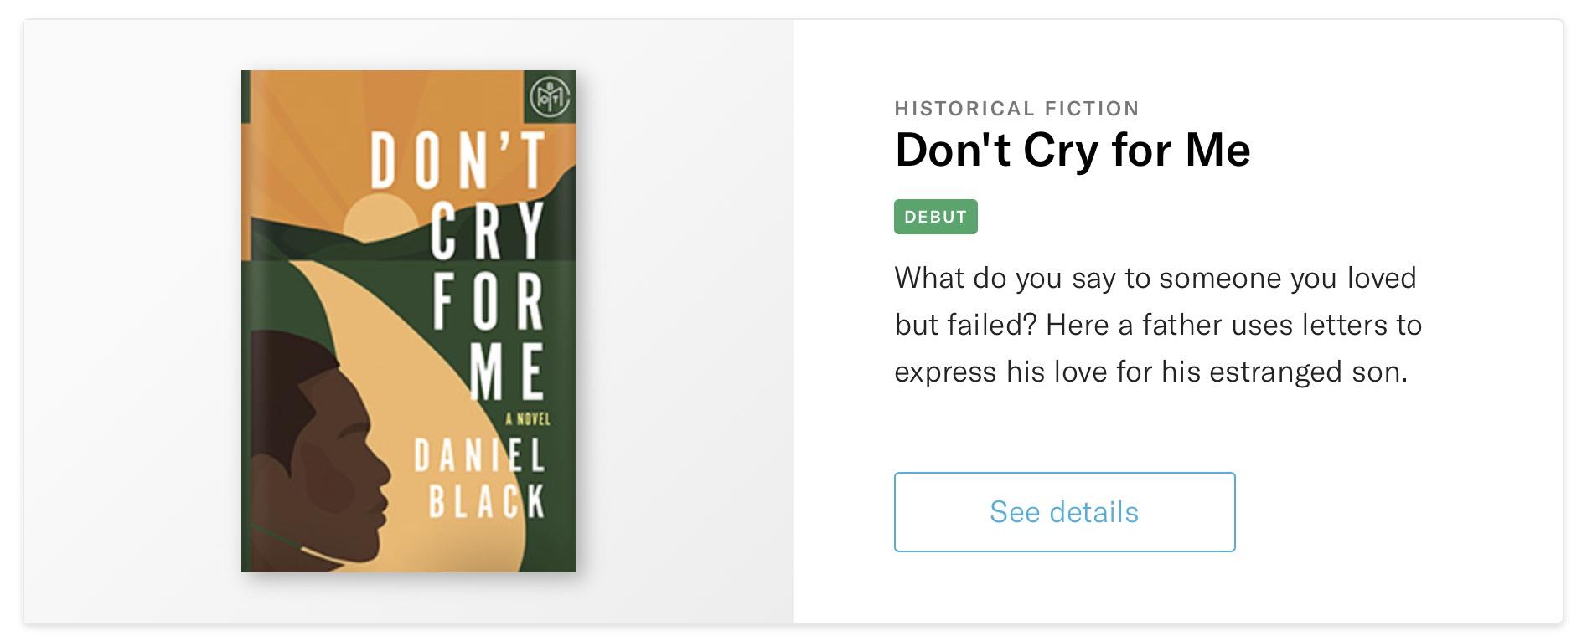Image resolution: width=1587 pixels, height=641 pixels.
Task: Click the word BLACK on the cover
Action: [x=486, y=501]
